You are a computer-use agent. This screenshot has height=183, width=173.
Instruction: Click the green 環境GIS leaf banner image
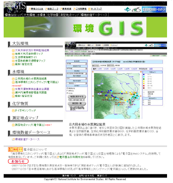click(85, 27)
